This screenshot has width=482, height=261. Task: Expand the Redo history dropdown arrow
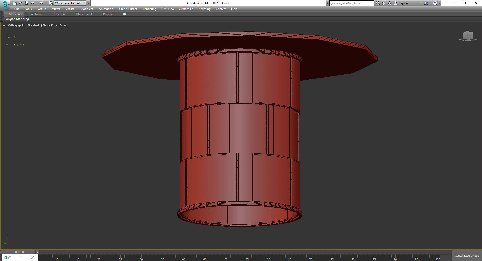coord(46,3)
